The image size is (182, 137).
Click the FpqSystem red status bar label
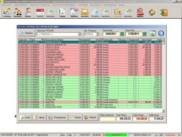pos(170,135)
